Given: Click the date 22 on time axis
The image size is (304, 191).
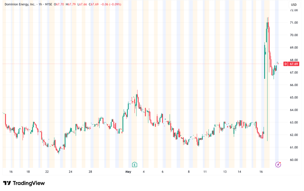Looking at the screenshot, I should (47, 172).
